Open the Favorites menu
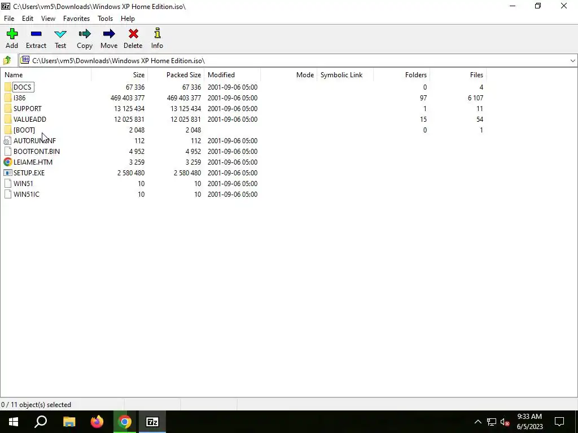 pos(76,19)
